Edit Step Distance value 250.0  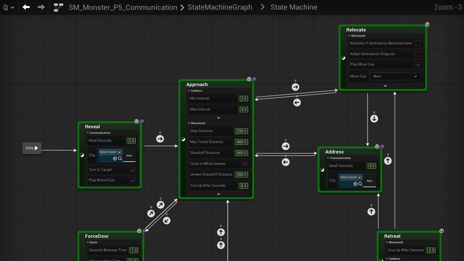point(242,131)
